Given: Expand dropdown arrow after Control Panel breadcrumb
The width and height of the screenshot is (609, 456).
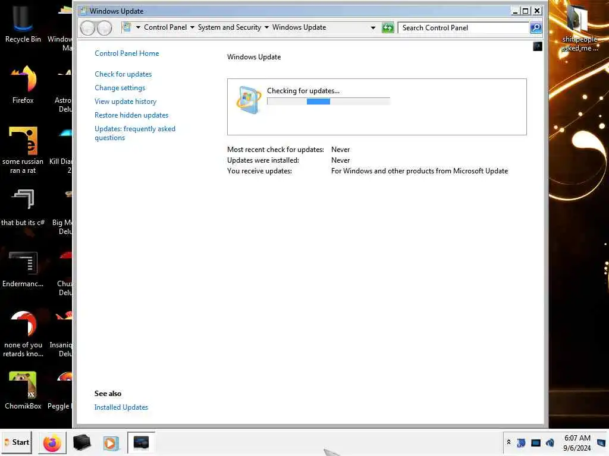Looking at the screenshot, I should click(x=192, y=27).
